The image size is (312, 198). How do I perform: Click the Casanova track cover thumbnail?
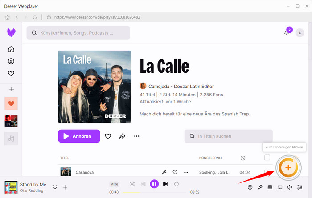tap(66, 171)
